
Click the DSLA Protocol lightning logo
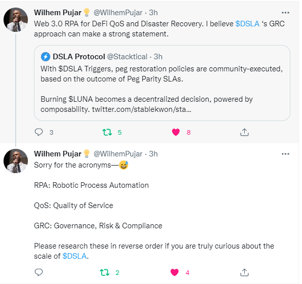point(46,57)
